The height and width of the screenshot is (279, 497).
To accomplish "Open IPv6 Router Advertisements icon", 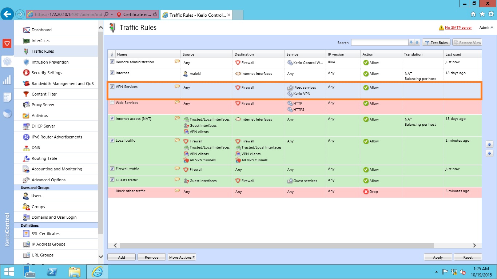I will pos(26,137).
